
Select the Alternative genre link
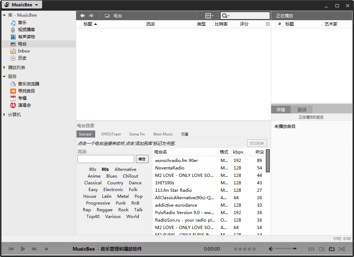pyautogui.click(x=125, y=169)
